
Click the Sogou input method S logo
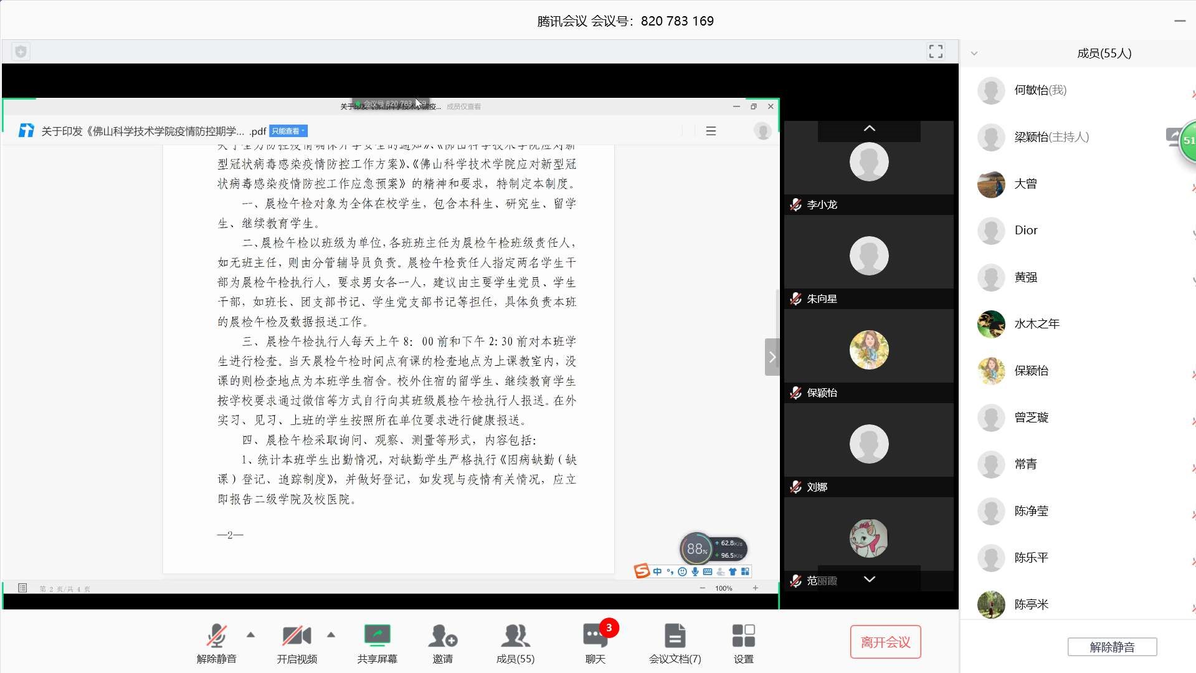pos(642,571)
